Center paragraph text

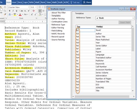[x=44, y=11]
